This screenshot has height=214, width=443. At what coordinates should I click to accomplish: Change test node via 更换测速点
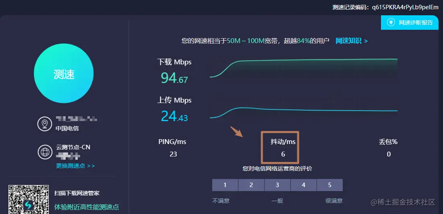pyautogui.click(x=75, y=166)
